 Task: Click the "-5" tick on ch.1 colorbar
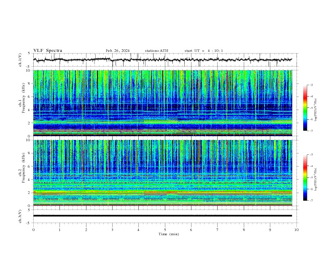coord(311,108)
